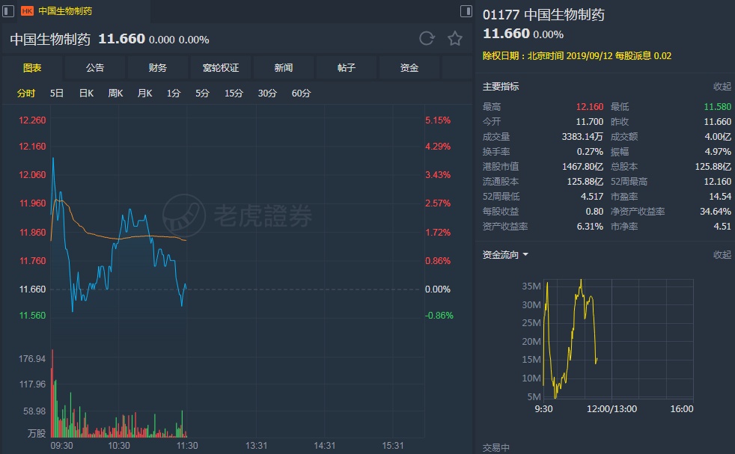Select the 资金 tab
The height and width of the screenshot is (454, 735).
click(409, 68)
